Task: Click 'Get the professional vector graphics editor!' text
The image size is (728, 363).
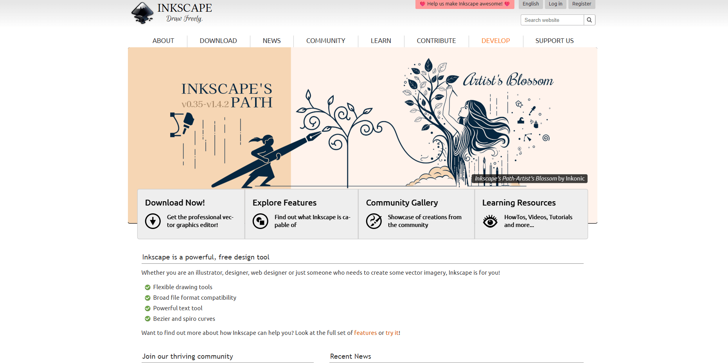Action: tap(200, 221)
